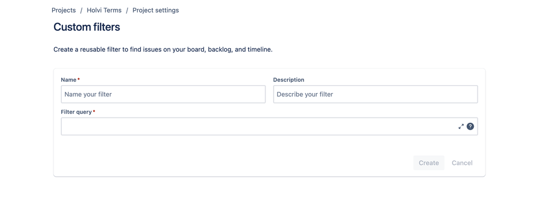
Task: Click the Create button
Action: [x=428, y=163]
